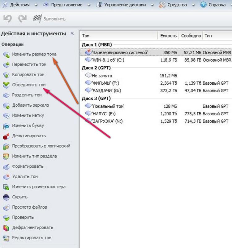Sort by the Том column header
Viewport: 232px width, 248px height.
[118, 36]
